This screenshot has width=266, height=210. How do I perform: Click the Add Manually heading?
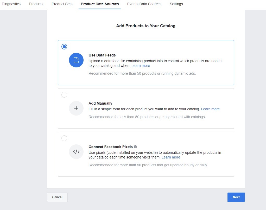coord(100,103)
